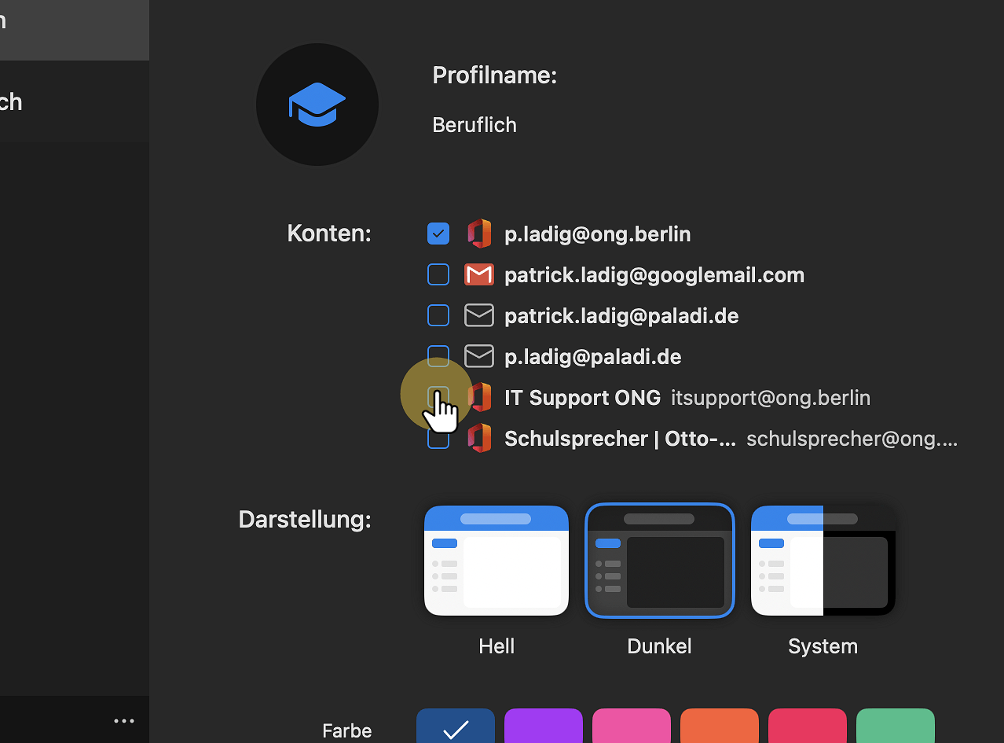
Task: Click the profile name field showing Beruflich
Action: (x=475, y=125)
